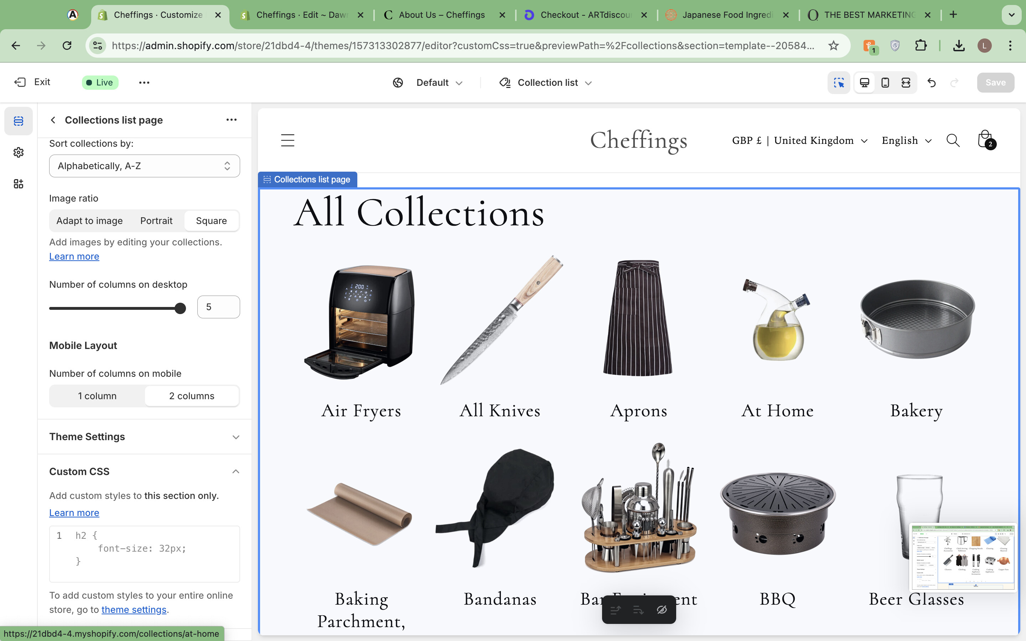The image size is (1026, 641).
Task: Switch to About Us – Cheffings tab
Action: click(x=442, y=15)
